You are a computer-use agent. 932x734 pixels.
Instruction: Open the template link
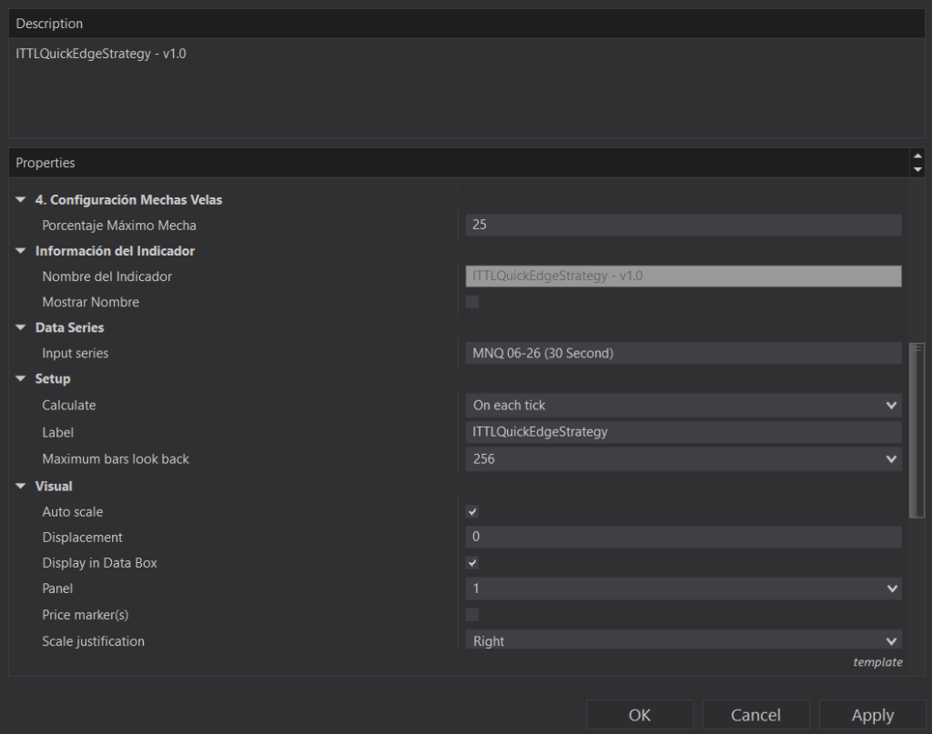pos(877,662)
